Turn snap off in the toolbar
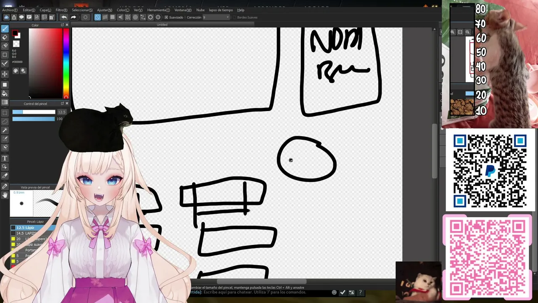538x303 pixels. point(98,17)
